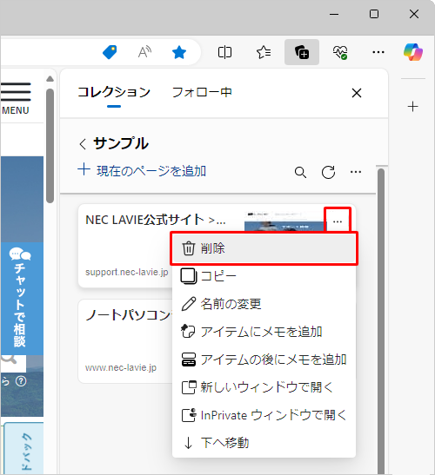Click the www.nec-lavie.jp URL text

tap(121, 367)
